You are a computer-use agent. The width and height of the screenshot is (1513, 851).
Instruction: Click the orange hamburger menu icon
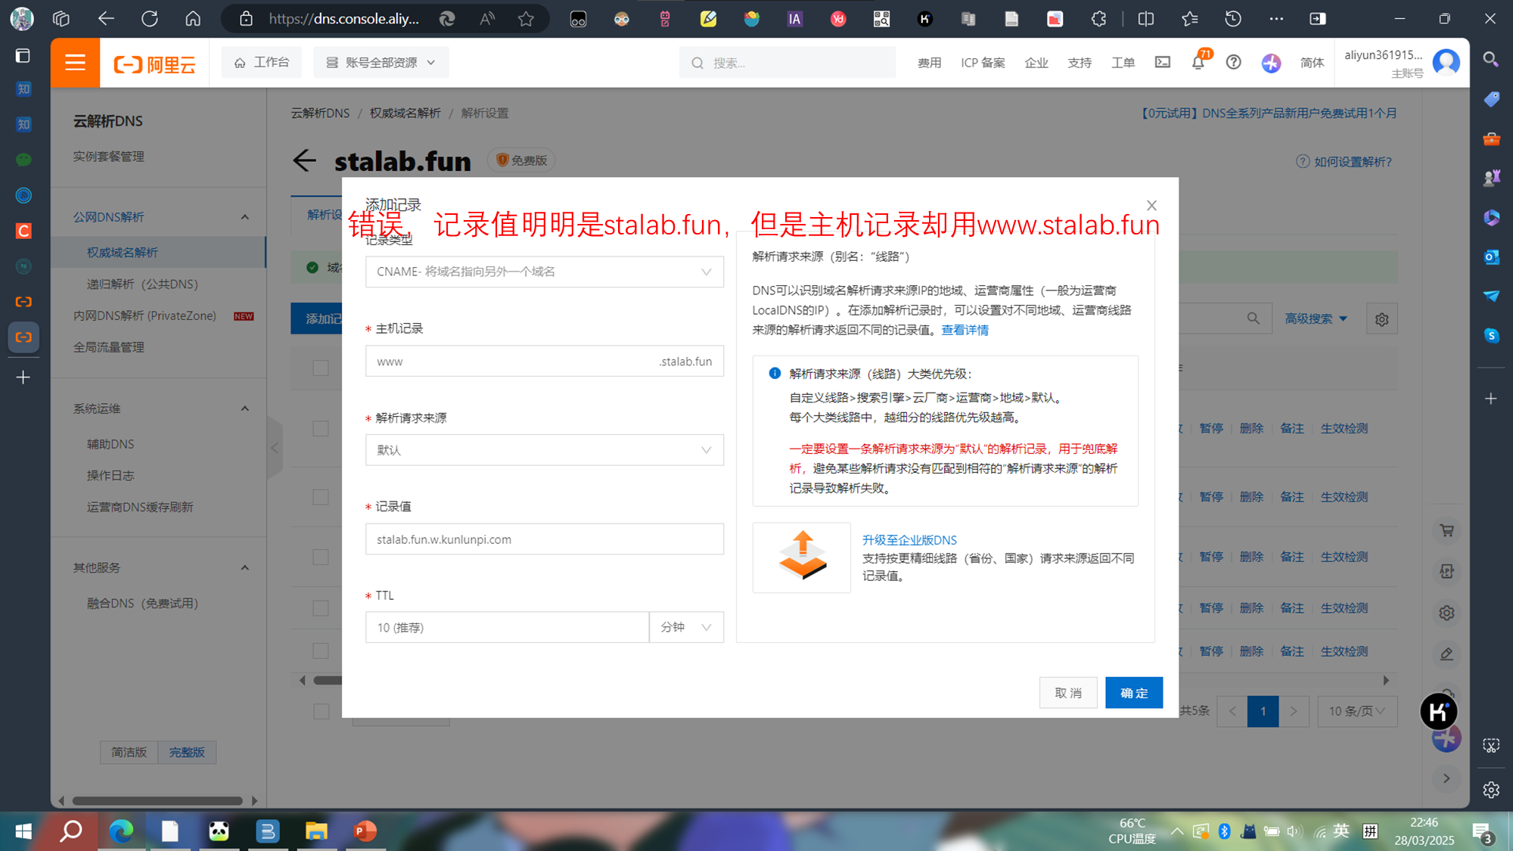point(75,63)
